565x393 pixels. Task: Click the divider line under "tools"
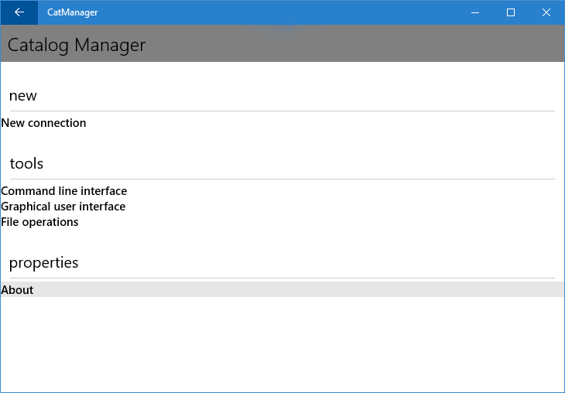click(279, 179)
